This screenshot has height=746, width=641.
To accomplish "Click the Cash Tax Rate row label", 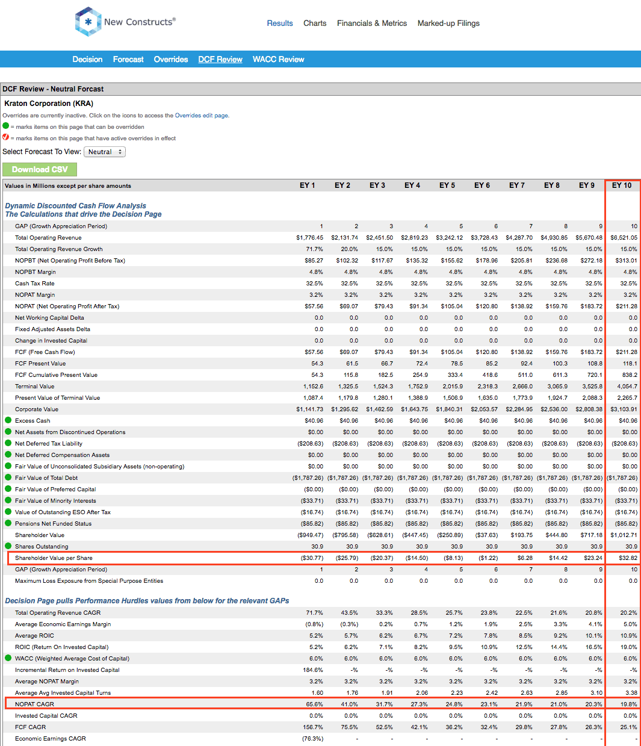I will point(35,284).
